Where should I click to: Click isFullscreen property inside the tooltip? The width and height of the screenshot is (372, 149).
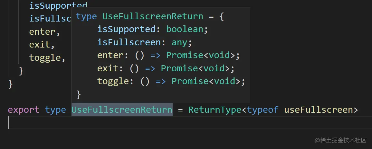click(129, 42)
